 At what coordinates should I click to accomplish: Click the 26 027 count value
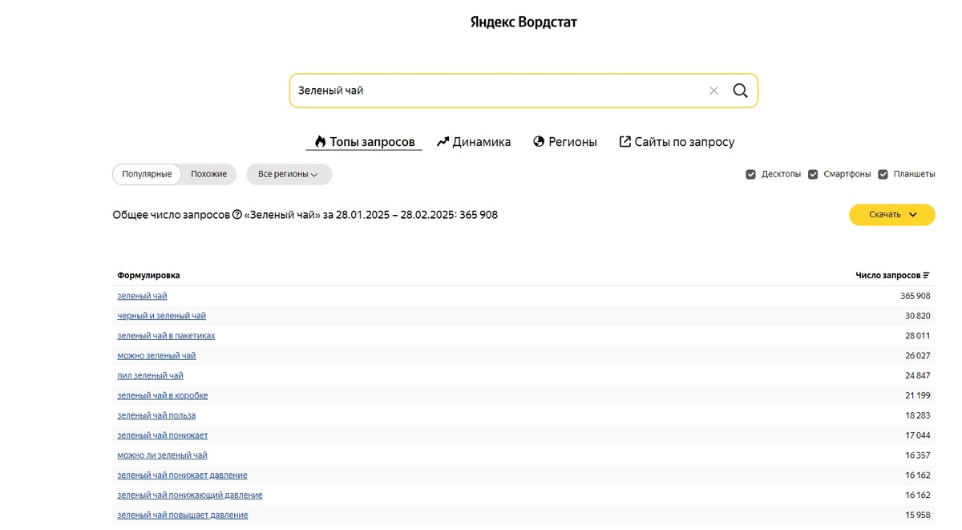pos(917,355)
